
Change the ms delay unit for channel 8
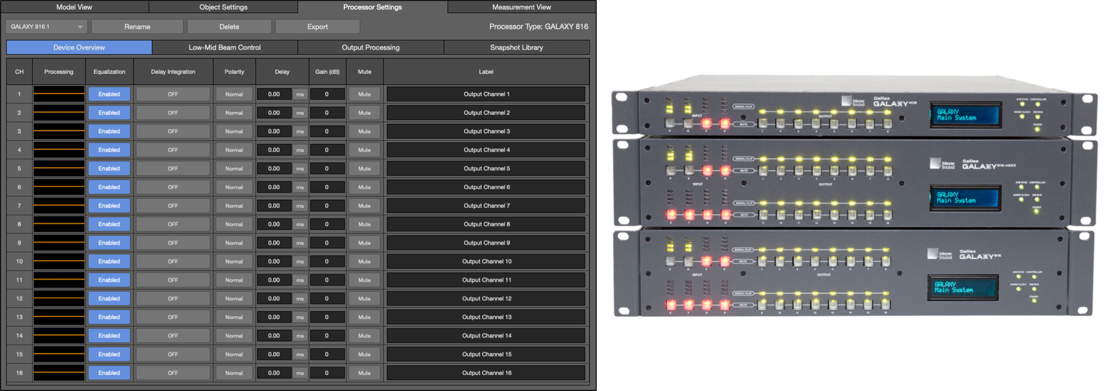(300, 224)
